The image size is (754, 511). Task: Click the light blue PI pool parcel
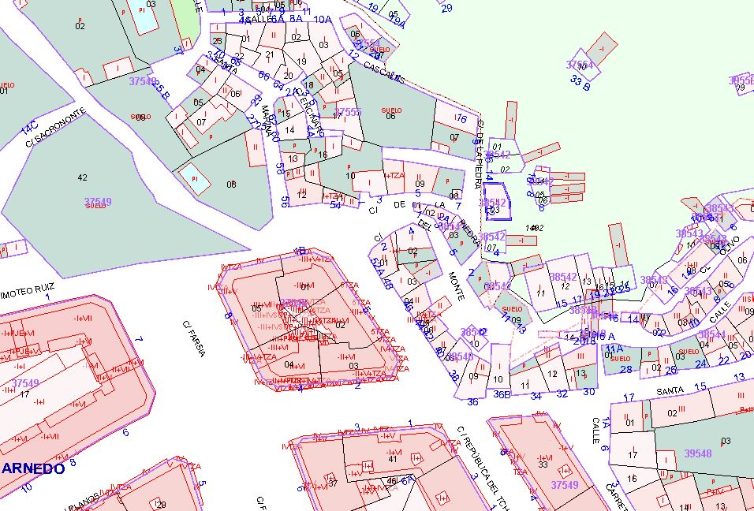click(x=194, y=179)
